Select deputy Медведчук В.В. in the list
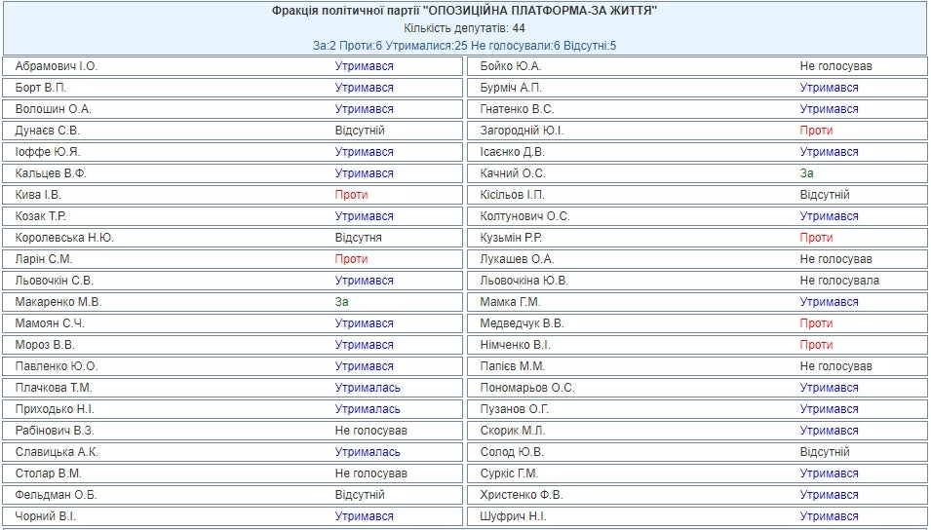The image size is (931, 530). point(522,323)
